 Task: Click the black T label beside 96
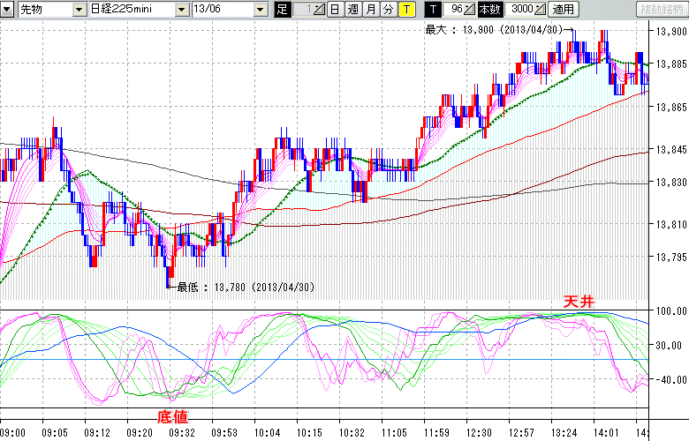coord(432,10)
